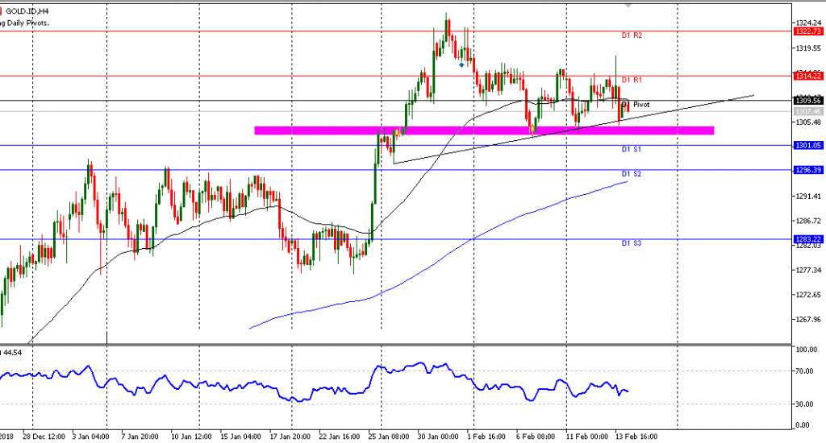The width and height of the screenshot is (826, 443).
Task: Click the D1 S2 support label
Action: tap(632, 174)
